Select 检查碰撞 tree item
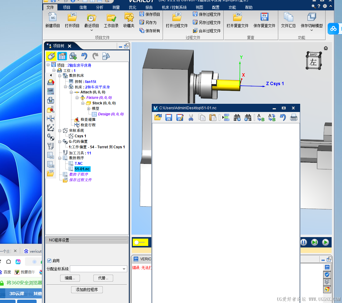Viewport: 342px width, 303px height. pyautogui.click(x=88, y=120)
